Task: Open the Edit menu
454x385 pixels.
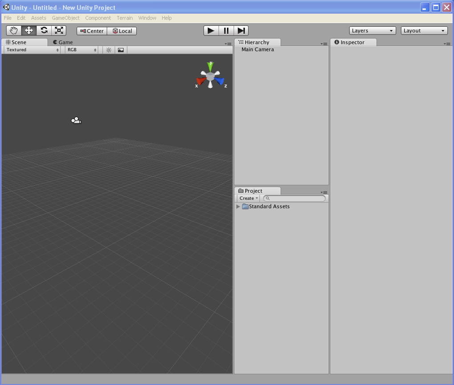Action: click(x=21, y=18)
